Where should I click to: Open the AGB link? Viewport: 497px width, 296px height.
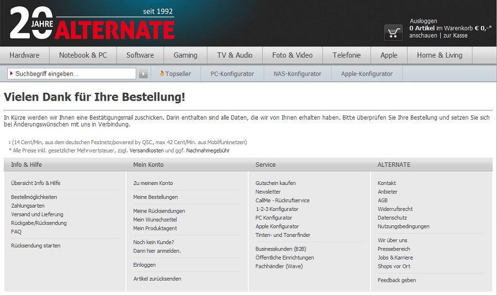(x=383, y=200)
